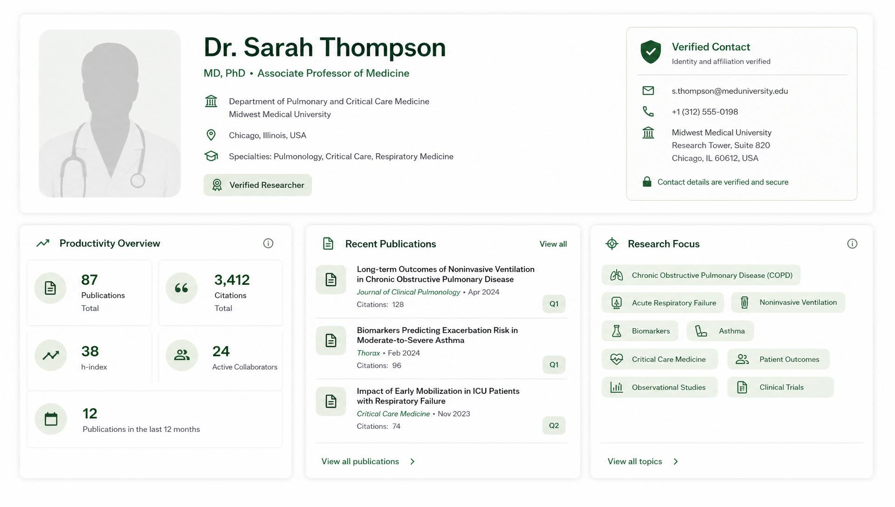Click the document icon for Early Mobilization paper
The width and height of the screenshot is (895, 507).
click(x=331, y=401)
